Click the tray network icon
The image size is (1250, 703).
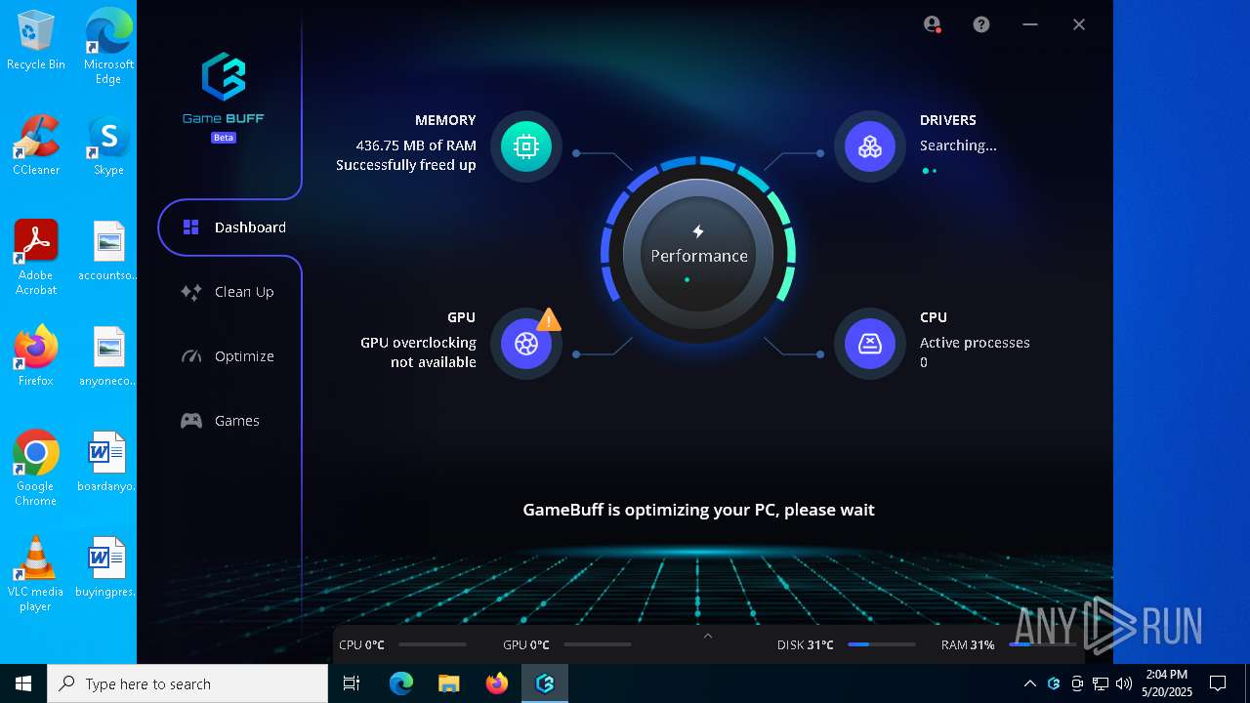[x=1101, y=683]
